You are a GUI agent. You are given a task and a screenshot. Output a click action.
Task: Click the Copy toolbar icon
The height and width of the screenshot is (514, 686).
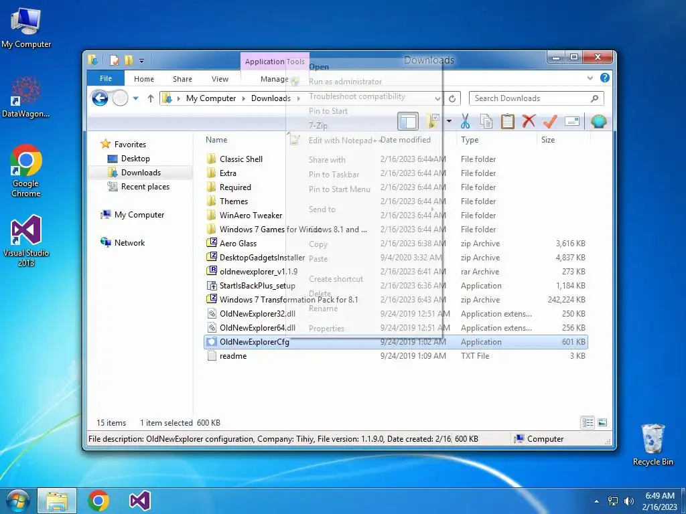coord(486,121)
